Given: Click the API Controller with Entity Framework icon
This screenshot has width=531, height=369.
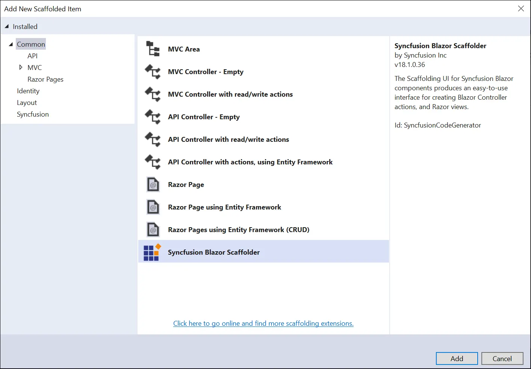Looking at the screenshot, I should point(152,162).
